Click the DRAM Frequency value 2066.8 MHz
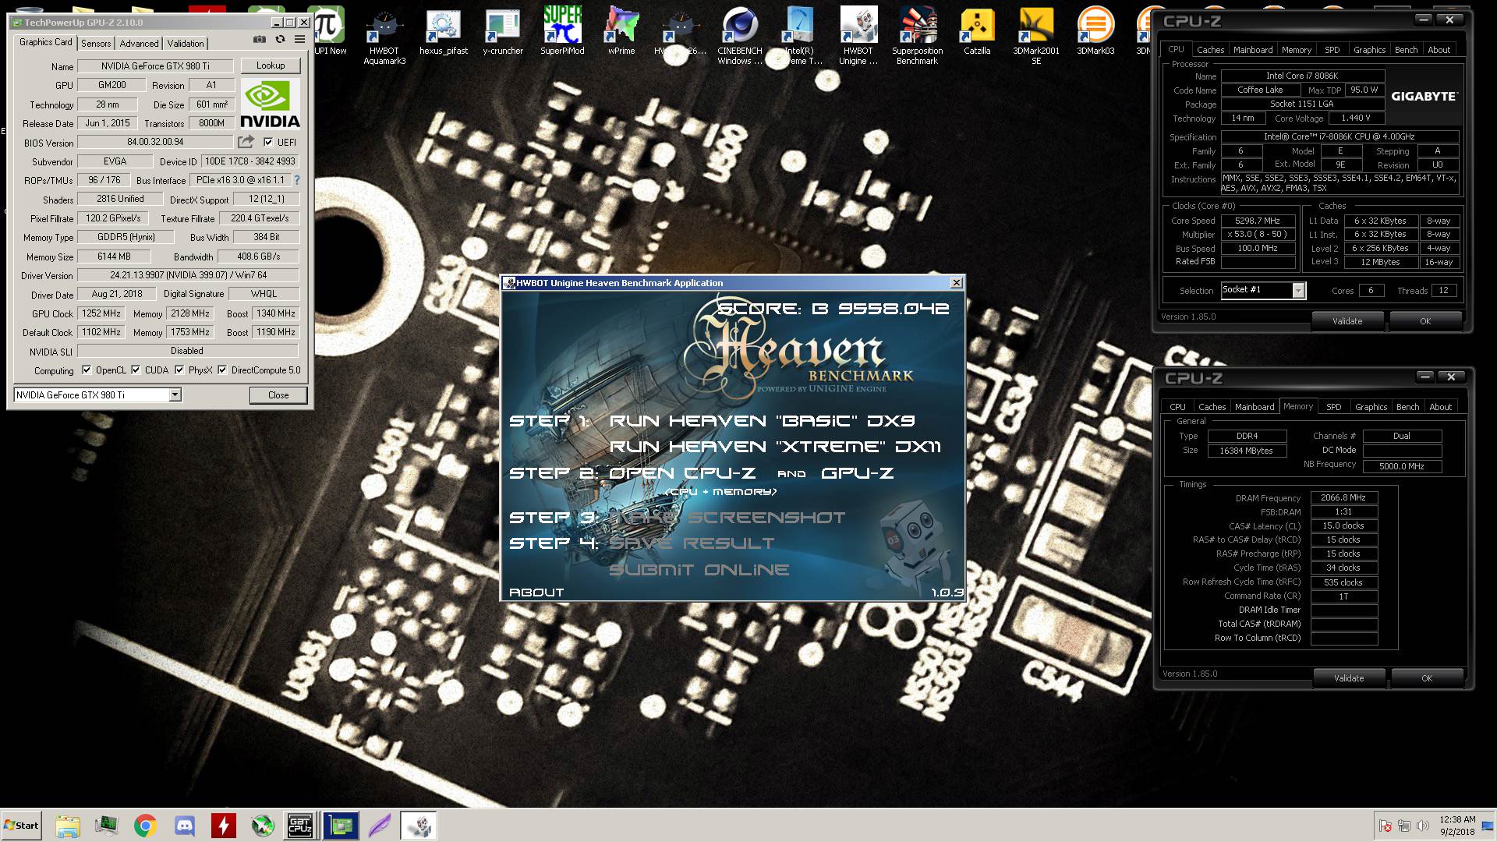This screenshot has height=842, width=1497. click(x=1344, y=497)
